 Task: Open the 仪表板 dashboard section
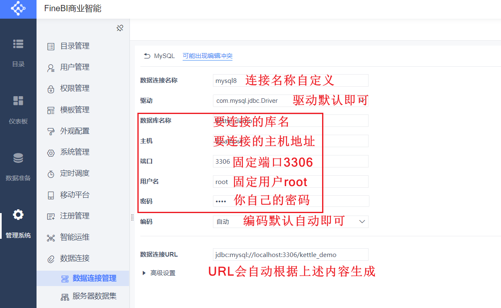18,110
